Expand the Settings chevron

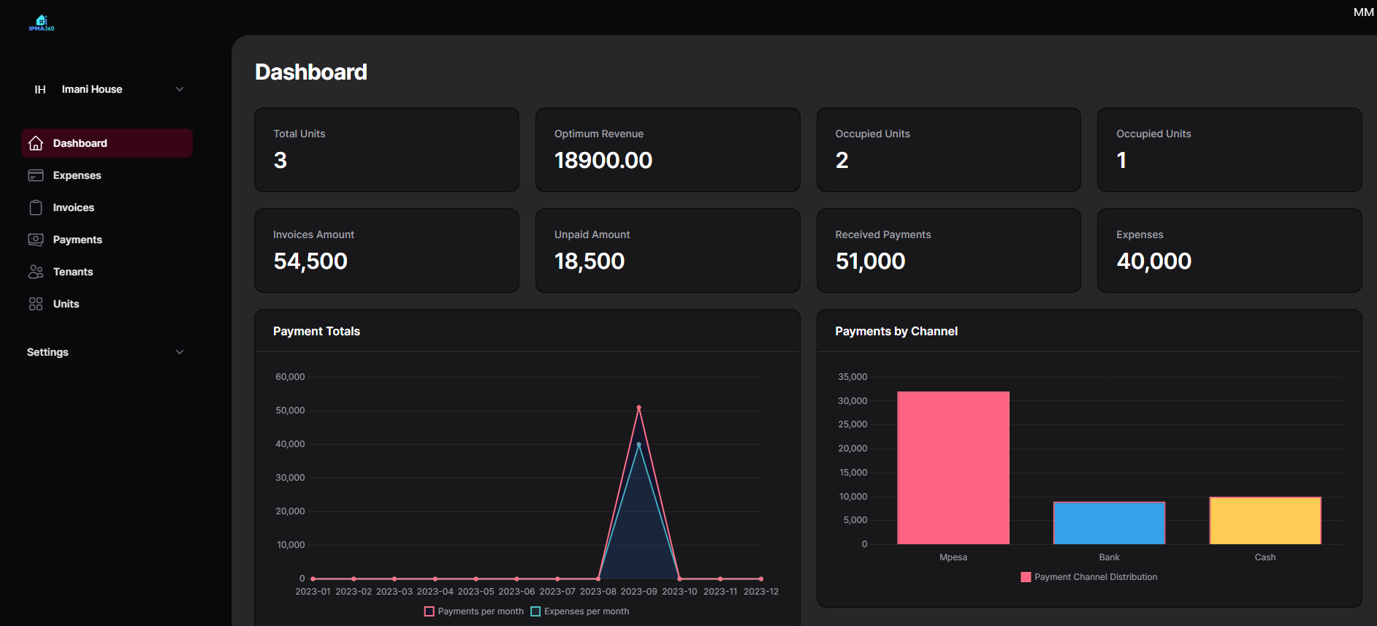pos(180,352)
